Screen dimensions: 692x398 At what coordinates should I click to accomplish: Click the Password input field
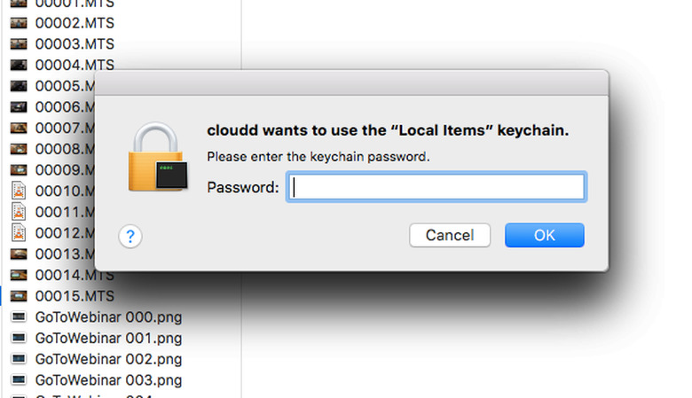(x=435, y=187)
